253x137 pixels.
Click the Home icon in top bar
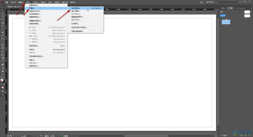7,2
